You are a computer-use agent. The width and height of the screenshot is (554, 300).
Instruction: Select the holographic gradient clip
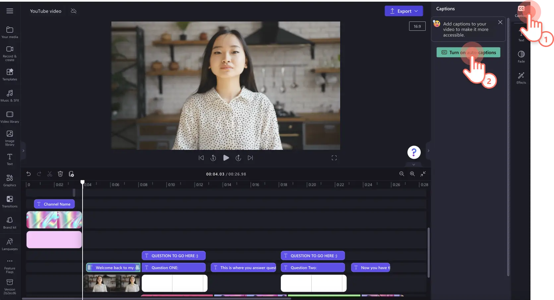tap(54, 220)
